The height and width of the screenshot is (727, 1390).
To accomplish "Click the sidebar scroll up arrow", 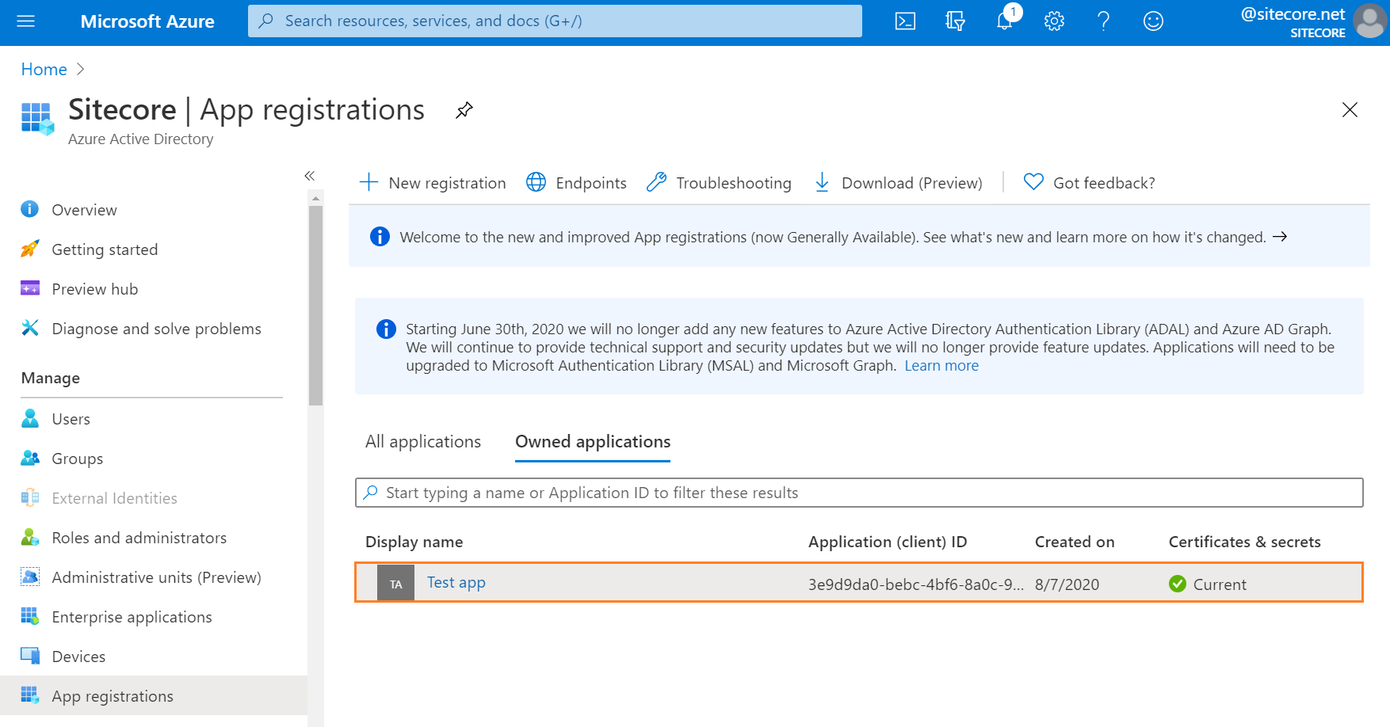I will (x=315, y=198).
